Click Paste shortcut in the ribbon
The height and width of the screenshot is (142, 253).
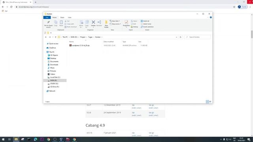pos(70,27)
